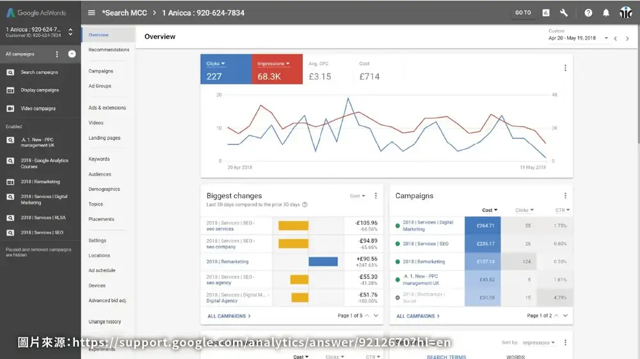Open Cost dropdown in Biggest changes
Image resolution: width=640 pixels, height=359 pixels.
click(358, 196)
